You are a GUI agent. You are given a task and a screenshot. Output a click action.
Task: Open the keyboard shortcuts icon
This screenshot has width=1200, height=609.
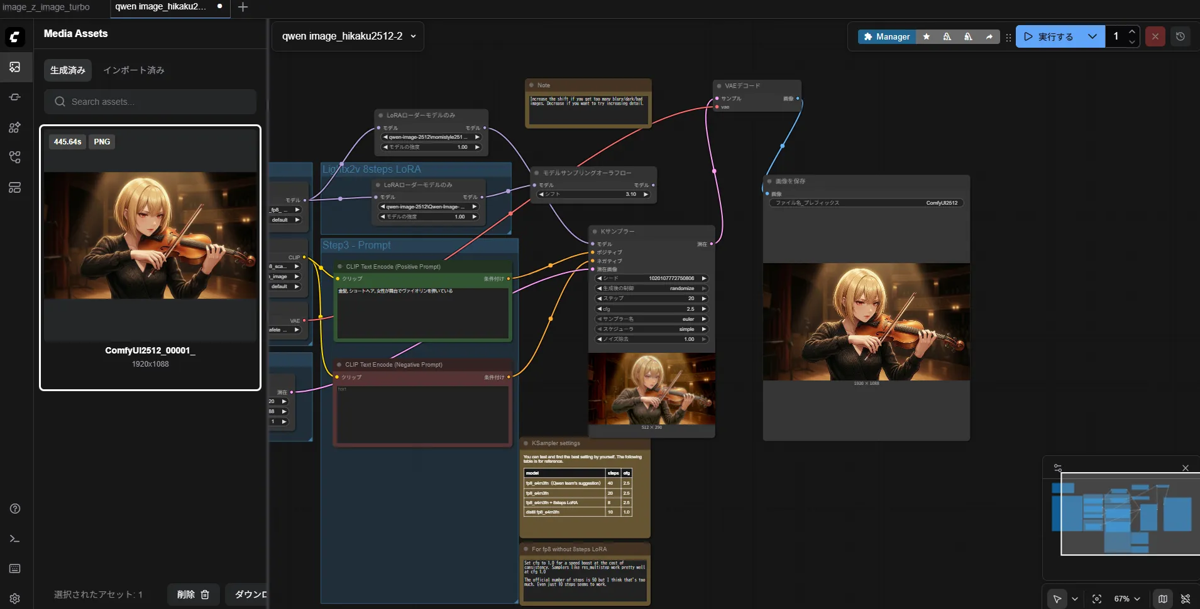(x=15, y=569)
